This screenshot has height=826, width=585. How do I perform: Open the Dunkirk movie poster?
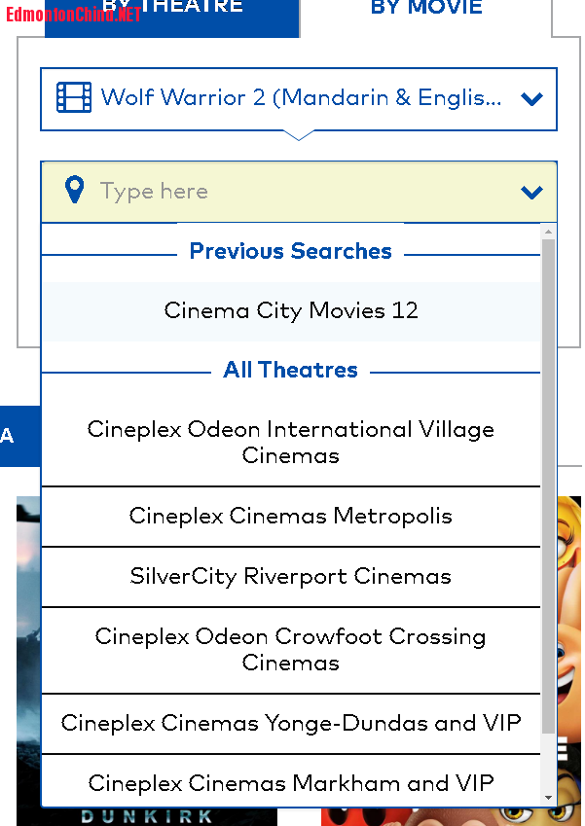pyautogui.click(x=27, y=662)
